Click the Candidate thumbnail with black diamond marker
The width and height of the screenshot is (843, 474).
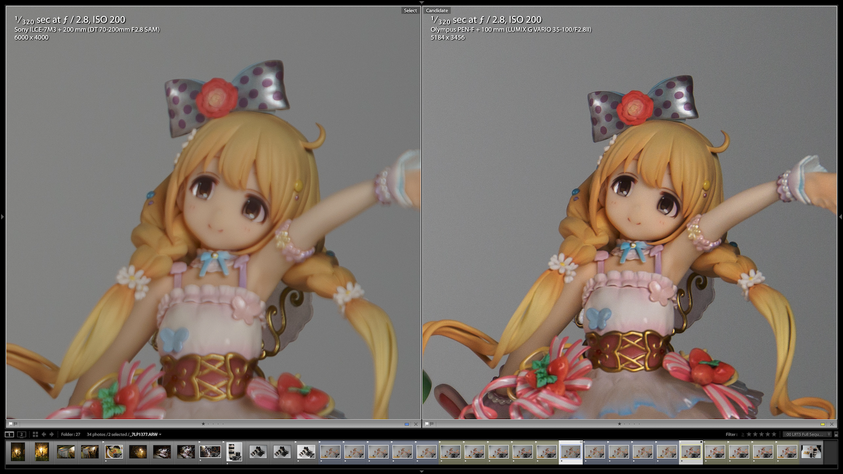click(x=691, y=451)
